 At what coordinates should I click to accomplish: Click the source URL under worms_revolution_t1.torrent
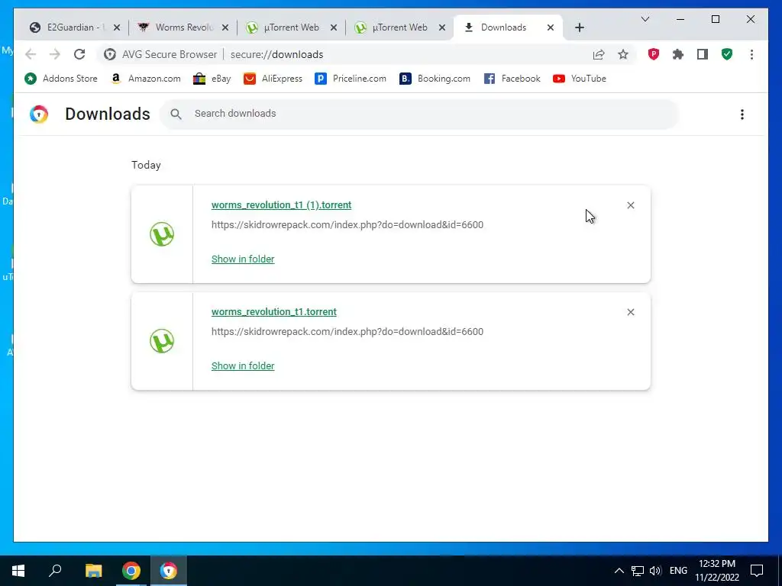[347, 331]
